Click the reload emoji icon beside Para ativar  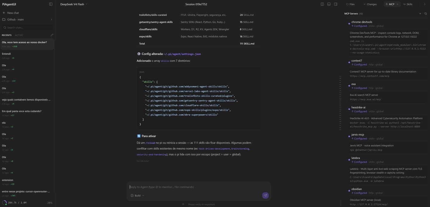click(x=139, y=136)
